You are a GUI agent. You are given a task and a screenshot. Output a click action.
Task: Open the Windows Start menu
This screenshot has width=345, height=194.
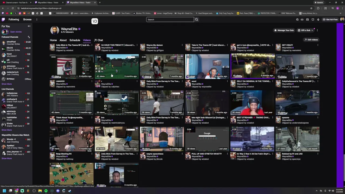click(4, 191)
